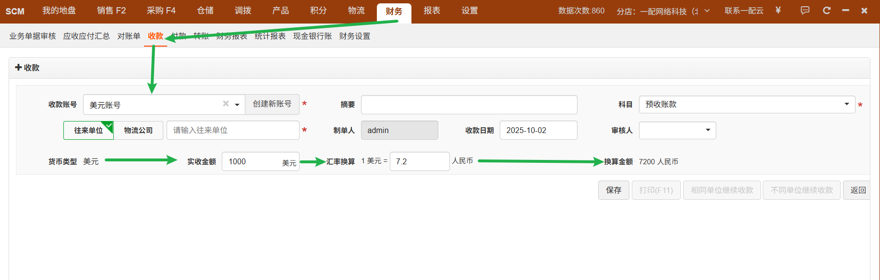The height and width of the screenshot is (280, 880).
Task: Switch to the 现金银行账 sub-tab
Action: point(312,36)
